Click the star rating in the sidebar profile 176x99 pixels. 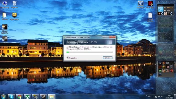pyautogui.click(x=170, y=8)
